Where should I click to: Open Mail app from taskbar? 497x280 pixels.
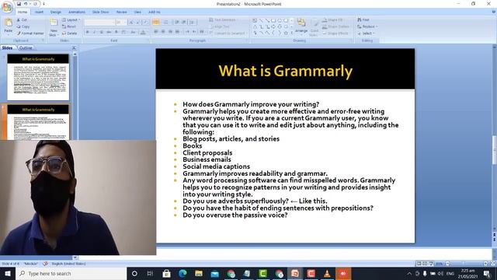coord(215,273)
